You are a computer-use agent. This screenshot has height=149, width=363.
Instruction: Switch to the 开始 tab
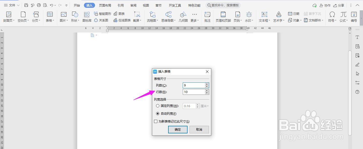pos(77,5)
